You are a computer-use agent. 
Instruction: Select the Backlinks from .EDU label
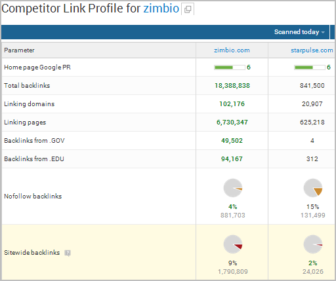point(34,159)
